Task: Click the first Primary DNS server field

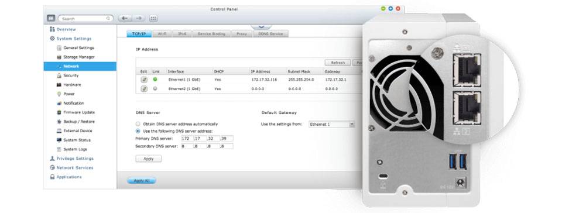Action: pos(187,138)
